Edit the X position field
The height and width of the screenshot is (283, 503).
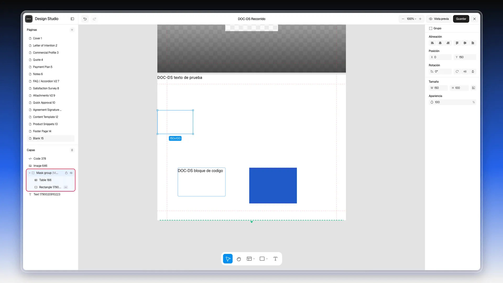point(440,57)
